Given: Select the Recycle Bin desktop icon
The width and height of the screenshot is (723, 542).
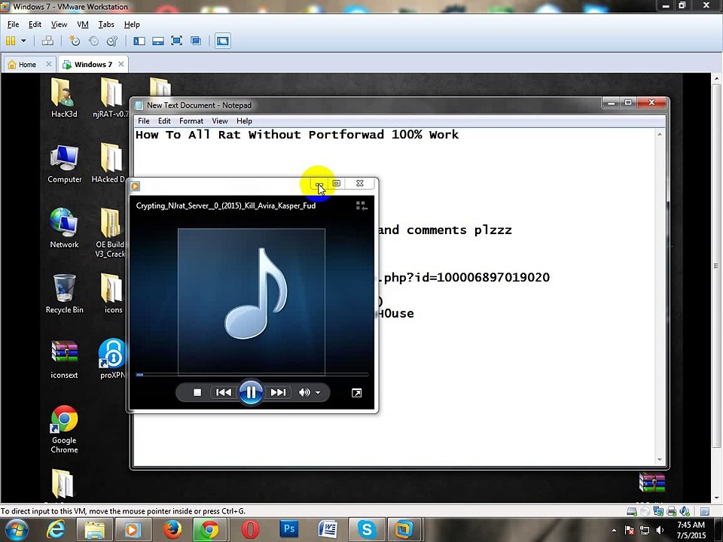Looking at the screenshot, I should pos(64,294).
